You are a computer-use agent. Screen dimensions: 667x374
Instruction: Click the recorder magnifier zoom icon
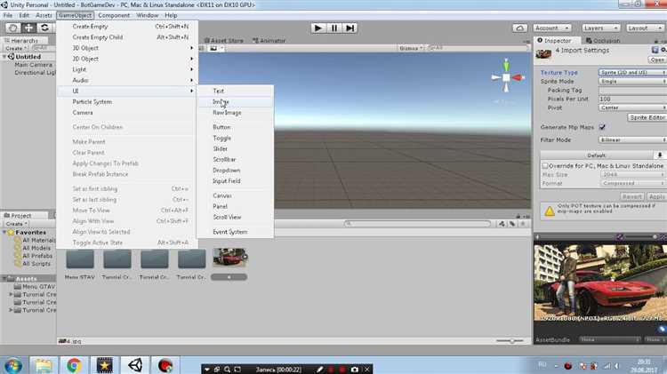point(227,370)
